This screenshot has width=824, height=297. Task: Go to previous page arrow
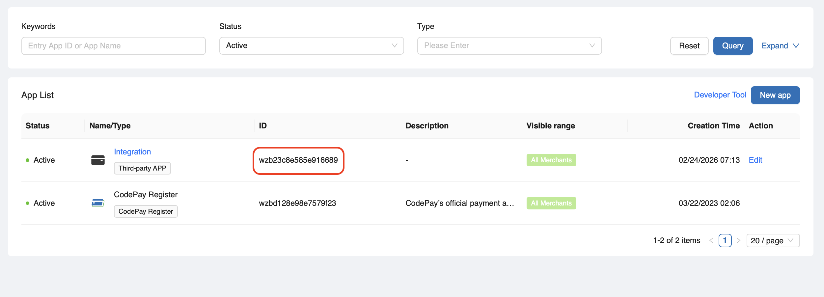pos(711,241)
